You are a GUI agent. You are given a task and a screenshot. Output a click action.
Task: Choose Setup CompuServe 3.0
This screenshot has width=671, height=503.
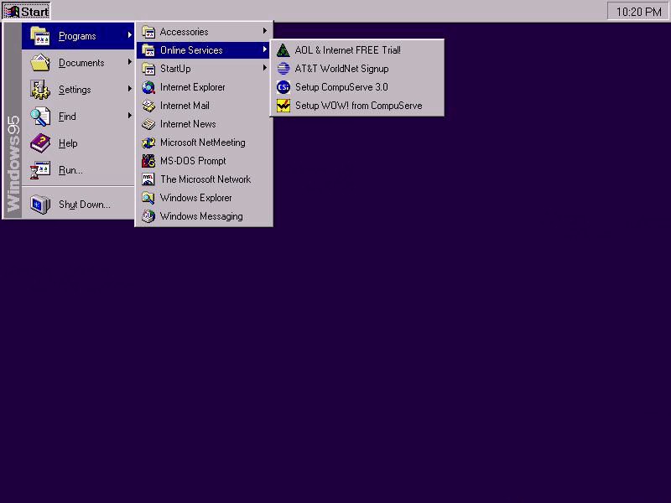point(357,87)
